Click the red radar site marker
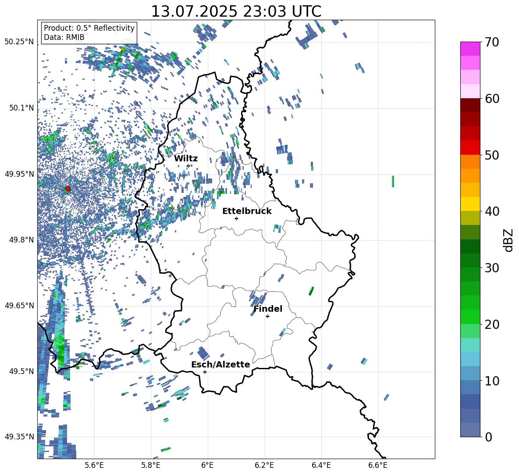519x474 pixels. (68, 189)
